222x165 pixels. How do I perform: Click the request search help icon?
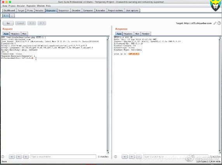point(3,156)
